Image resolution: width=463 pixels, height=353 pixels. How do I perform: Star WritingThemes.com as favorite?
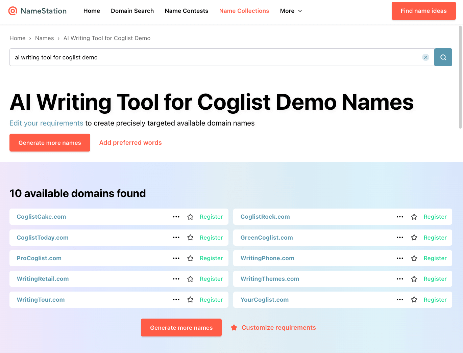(x=414, y=279)
